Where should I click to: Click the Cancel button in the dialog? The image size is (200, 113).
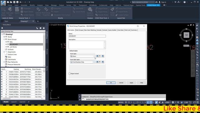click(x=121, y=83)
